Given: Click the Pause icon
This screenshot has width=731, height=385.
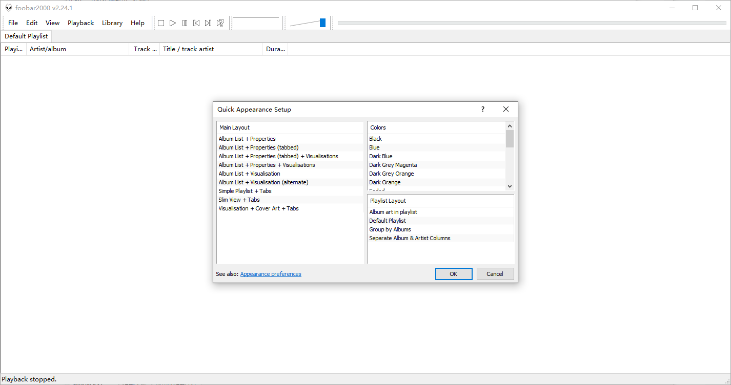Looking at the screenshot, I should tap(185, 23).
